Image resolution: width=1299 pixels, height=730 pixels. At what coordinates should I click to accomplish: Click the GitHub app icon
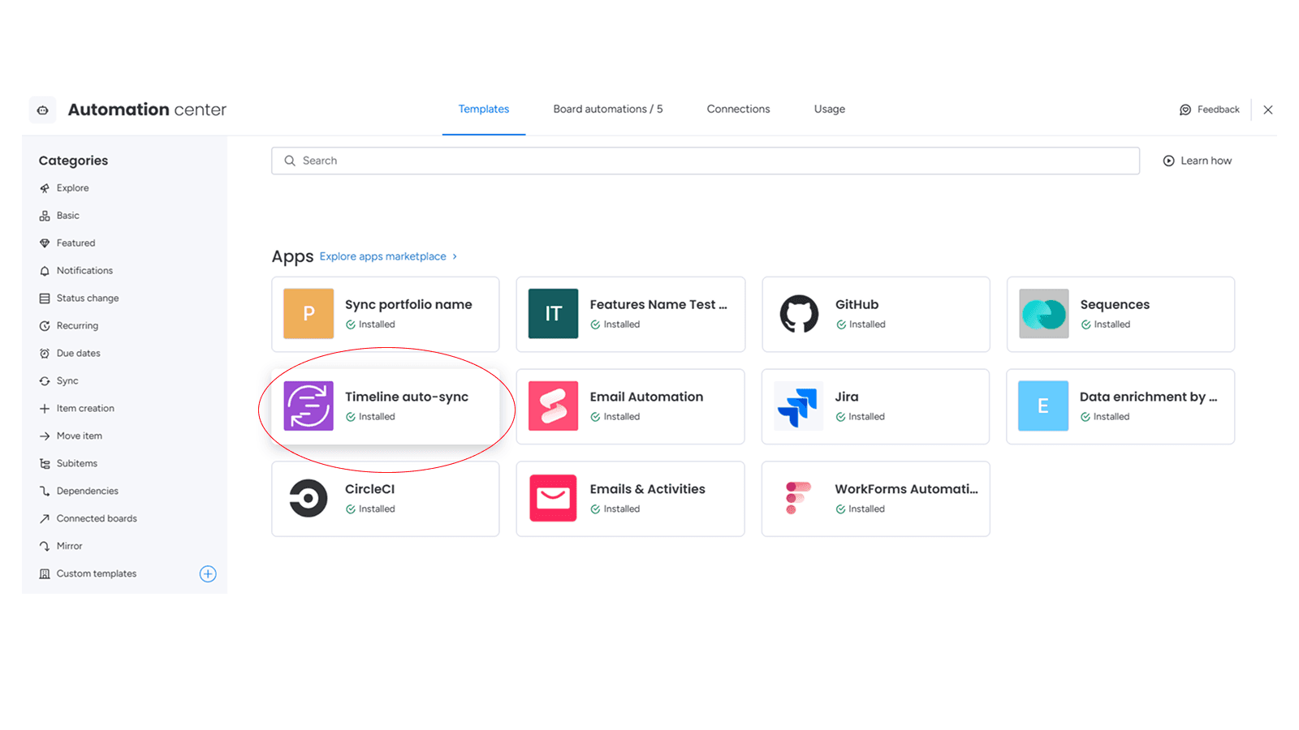(799, 314)
